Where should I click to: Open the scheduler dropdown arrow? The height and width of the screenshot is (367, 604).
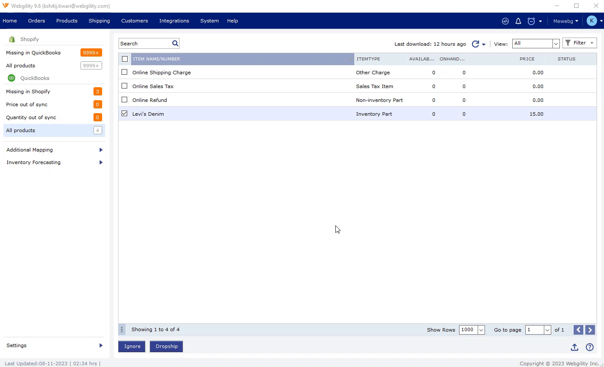(x=540, y=21)
